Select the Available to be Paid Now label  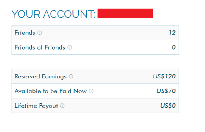[x=51, y=91]
